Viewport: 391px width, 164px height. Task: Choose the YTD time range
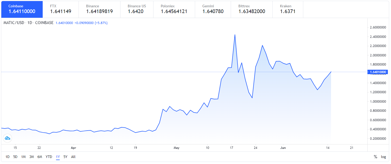click(x=49, y=157)
